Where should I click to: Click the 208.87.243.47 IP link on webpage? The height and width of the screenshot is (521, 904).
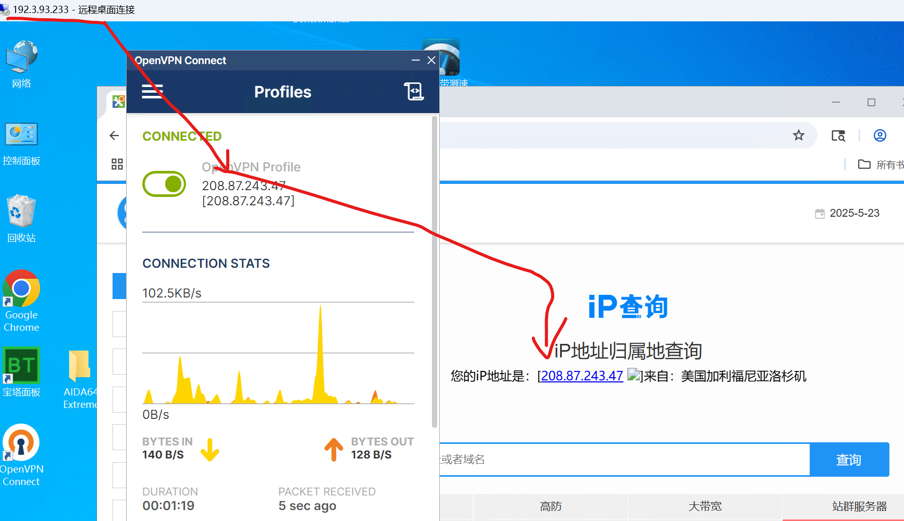click(582, 376)
